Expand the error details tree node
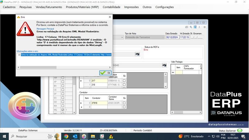The image size is (249, 140). [19, 55]
